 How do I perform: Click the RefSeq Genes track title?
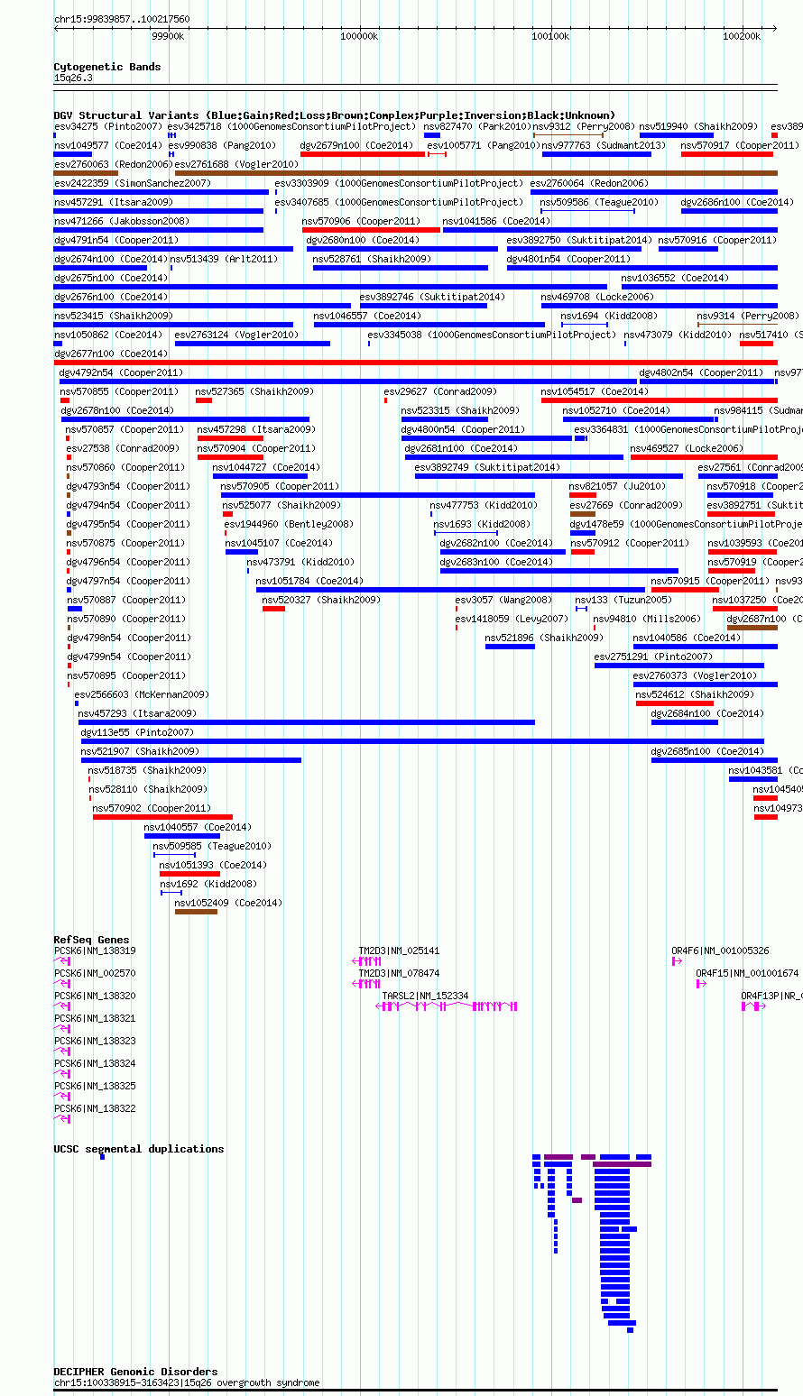click(91, 940)
